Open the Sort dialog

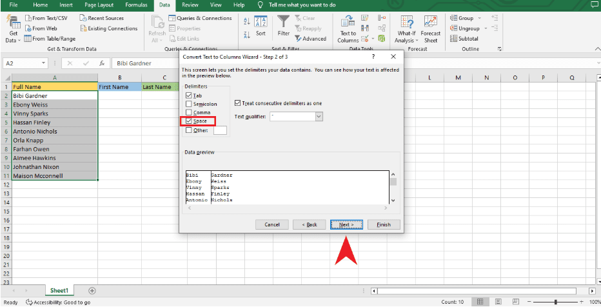pyautogui.click(x=261, y=26)
